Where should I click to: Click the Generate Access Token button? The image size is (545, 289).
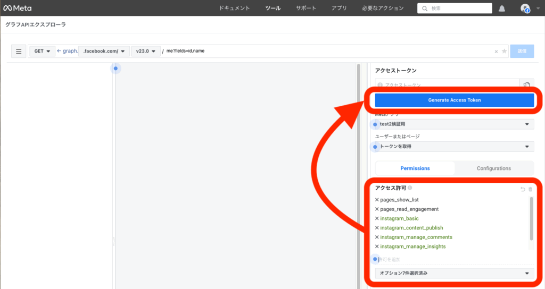455,100
